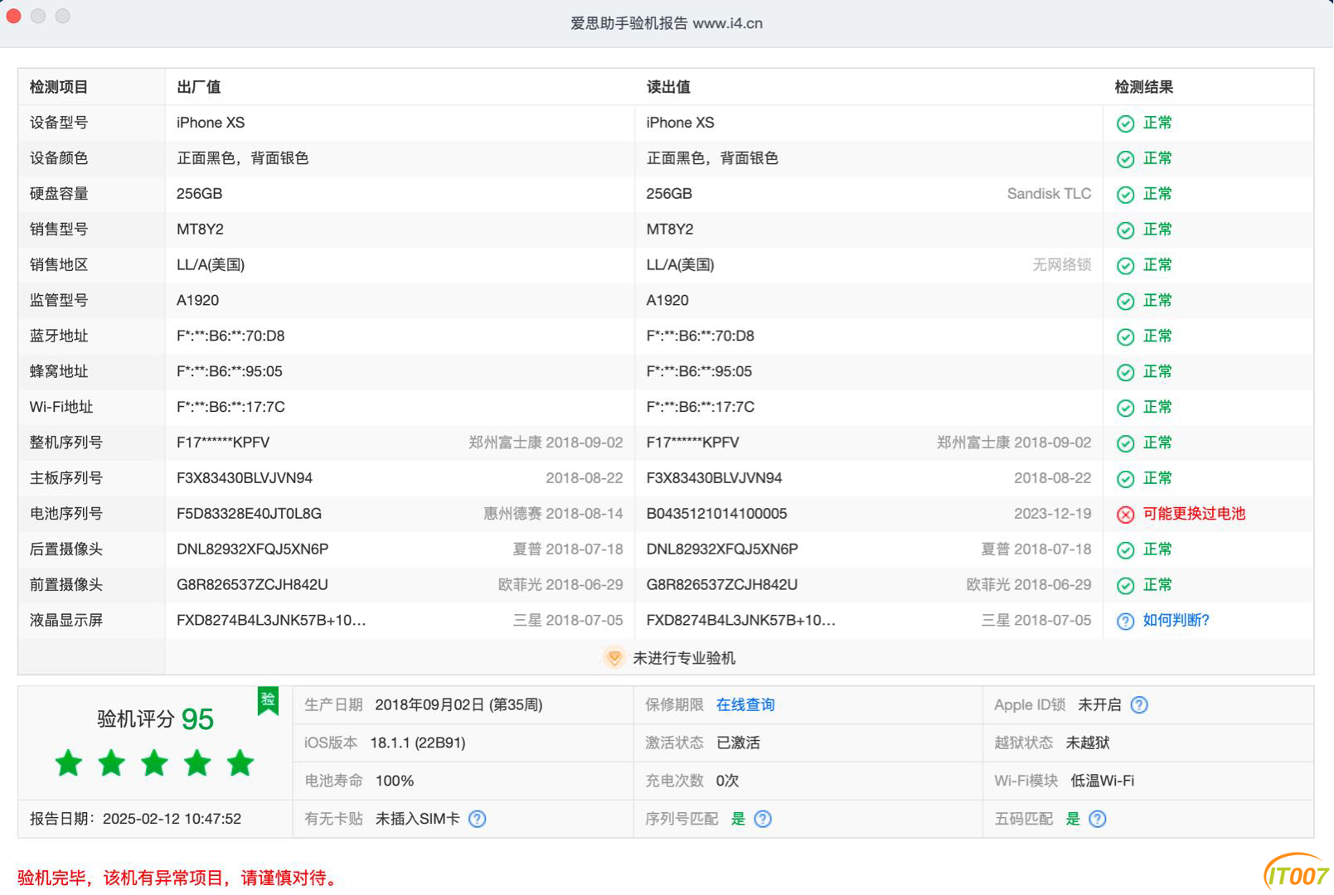Click the 电池寿命 100% value
Viewport: 1334px width, 895px height.
point(395,781)
